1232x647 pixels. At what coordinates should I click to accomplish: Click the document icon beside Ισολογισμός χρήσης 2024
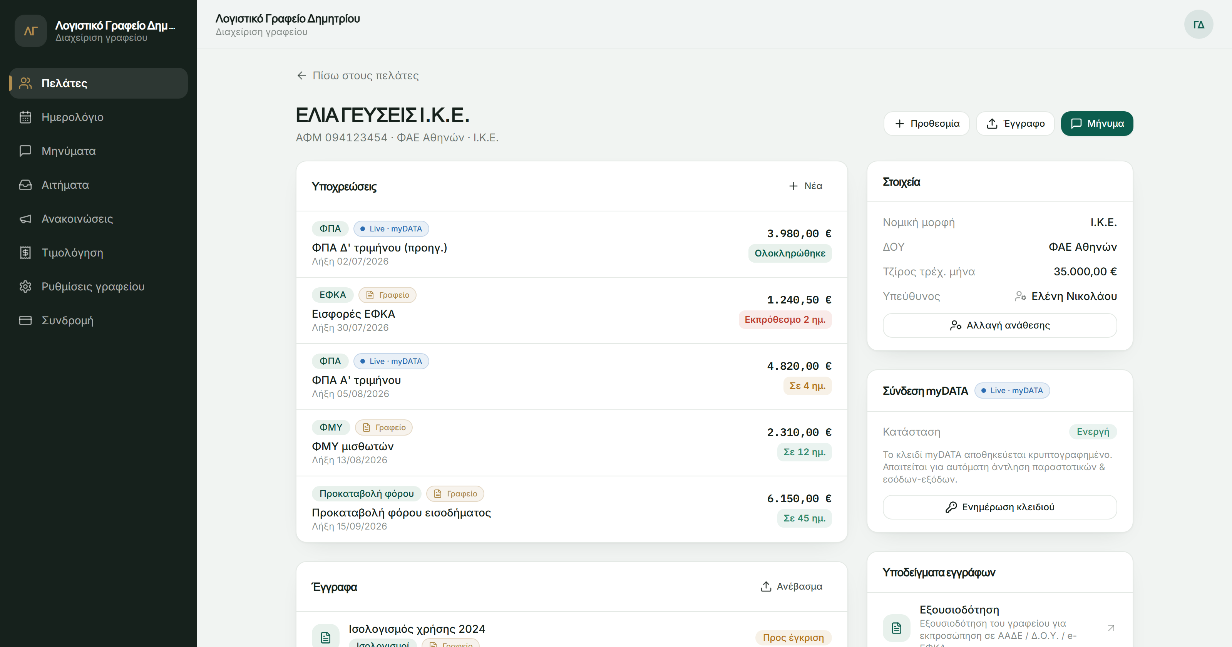coord(326,637)
